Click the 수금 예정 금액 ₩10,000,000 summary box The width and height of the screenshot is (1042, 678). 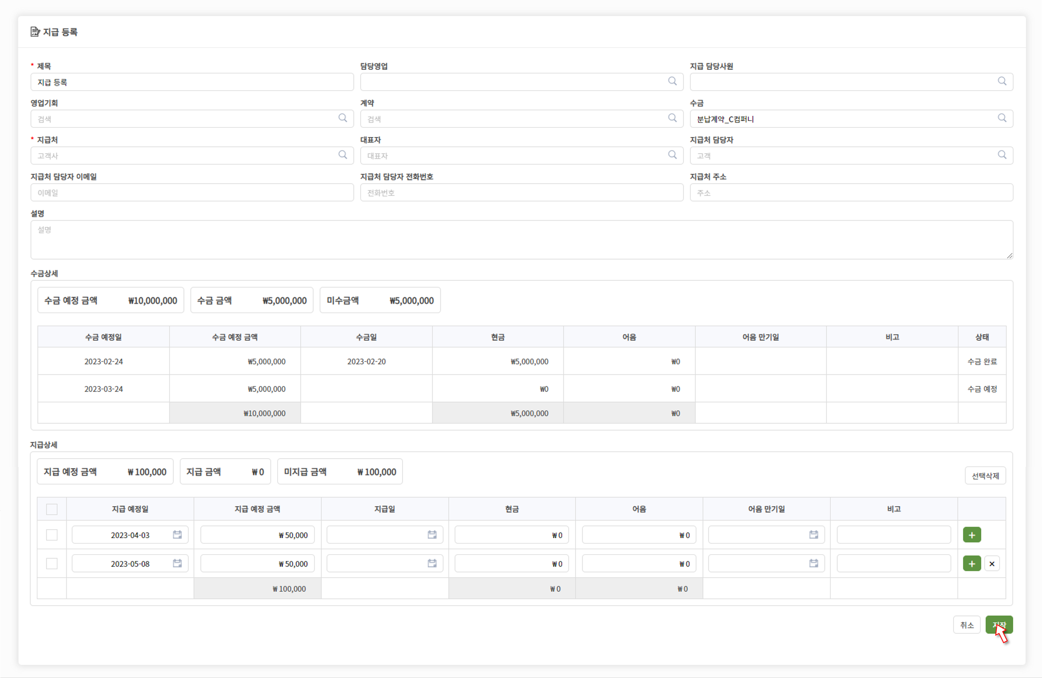[111, 300]
